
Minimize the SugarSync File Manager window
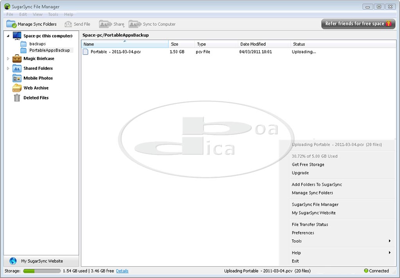click(368, 7)
